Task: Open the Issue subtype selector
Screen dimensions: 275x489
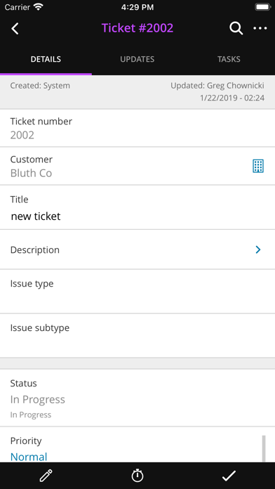Action: [x=137, y=336]
